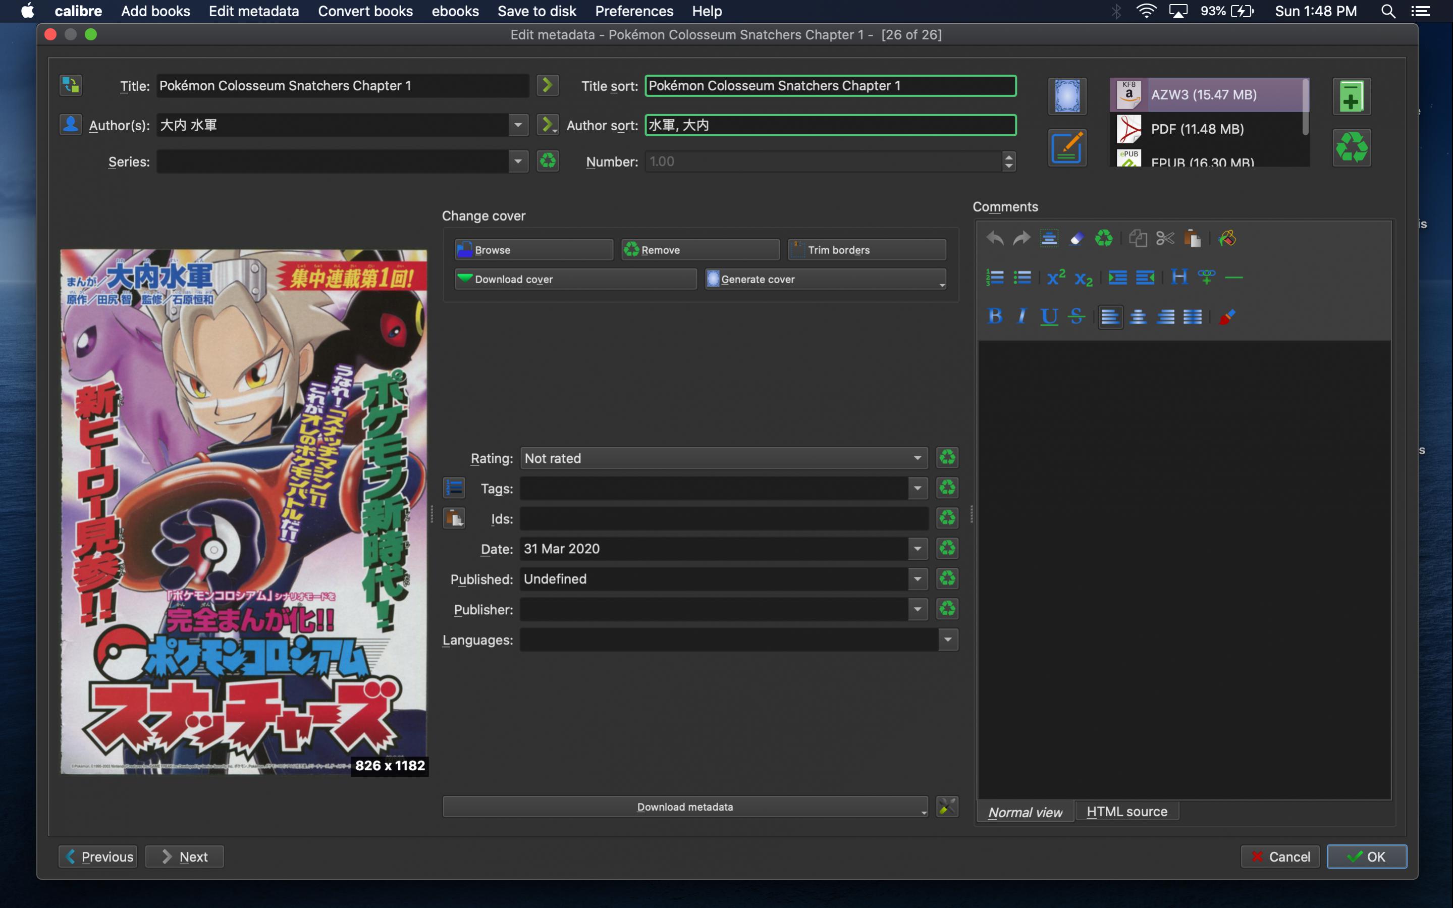Open text color picker in comments

point(1226,316)
